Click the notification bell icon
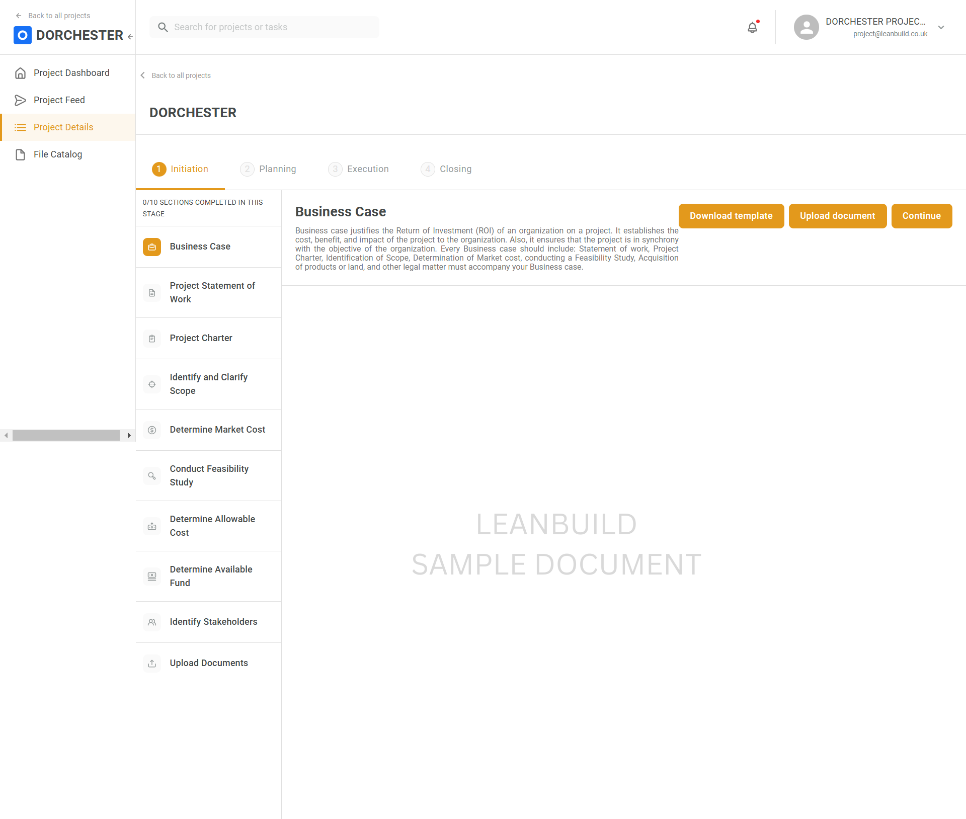 point(752,28)
